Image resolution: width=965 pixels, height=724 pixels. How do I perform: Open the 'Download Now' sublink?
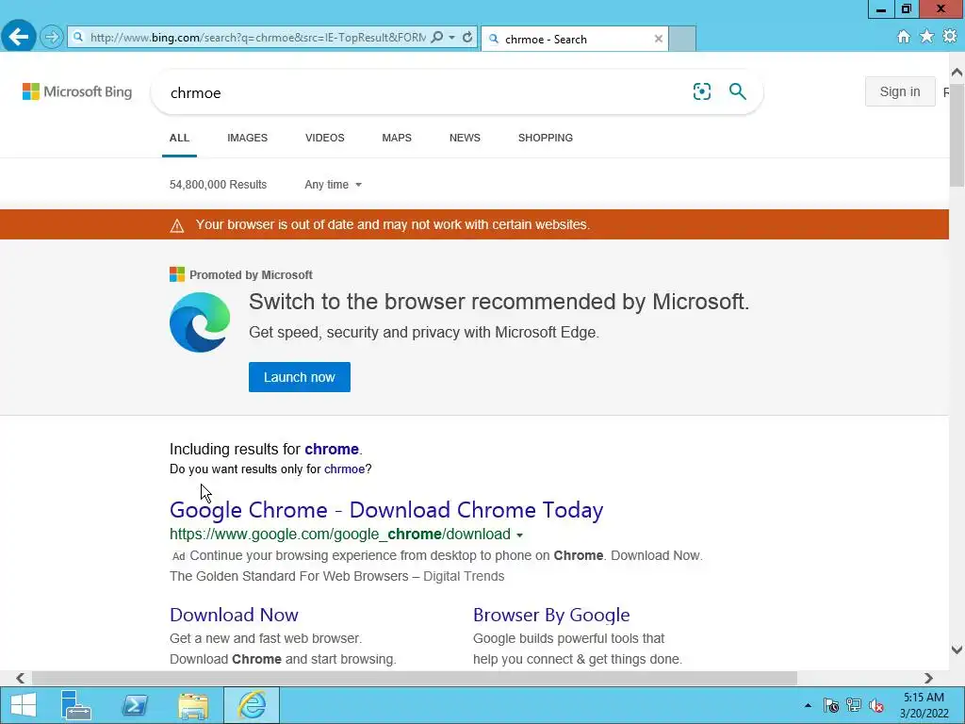(234, 615)
